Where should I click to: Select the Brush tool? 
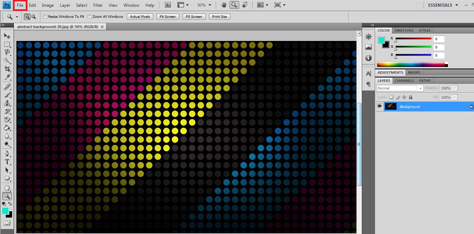[7, 95]
